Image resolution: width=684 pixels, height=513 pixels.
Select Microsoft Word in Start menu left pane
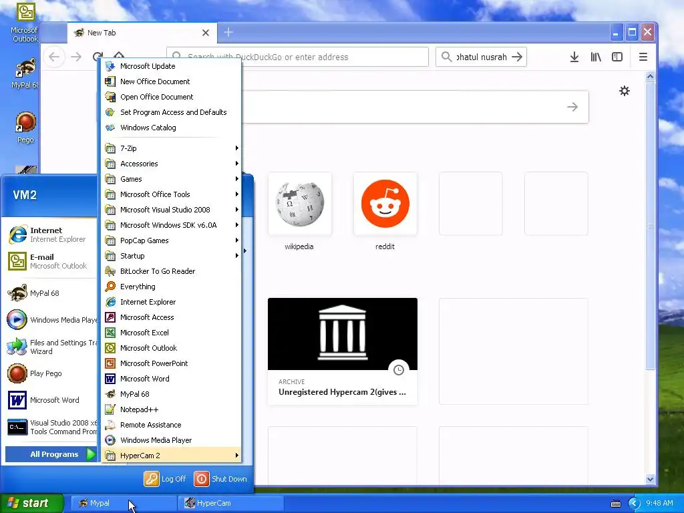click(51, 400)
